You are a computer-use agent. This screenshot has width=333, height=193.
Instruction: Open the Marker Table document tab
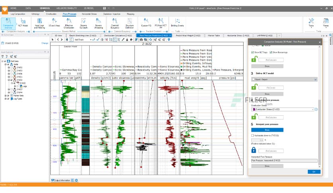coord(214,35)
